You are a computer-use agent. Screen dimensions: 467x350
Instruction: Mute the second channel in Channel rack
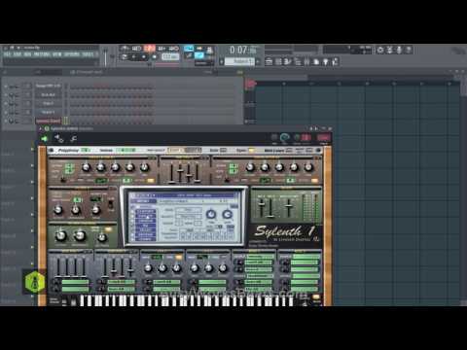[x=6, y=95]
